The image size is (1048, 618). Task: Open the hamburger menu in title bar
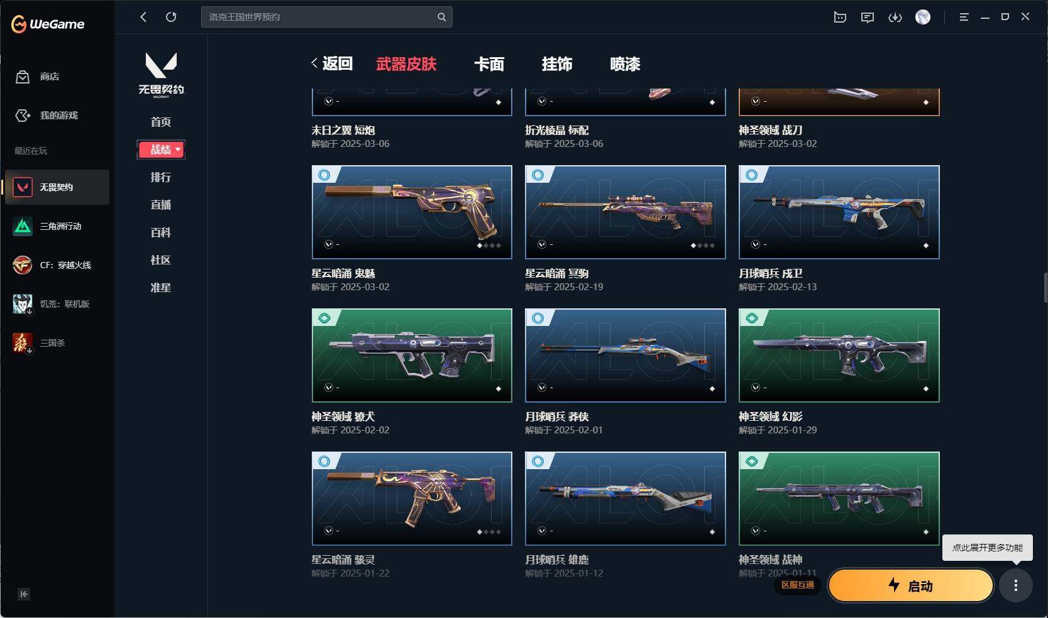point(964,17)
